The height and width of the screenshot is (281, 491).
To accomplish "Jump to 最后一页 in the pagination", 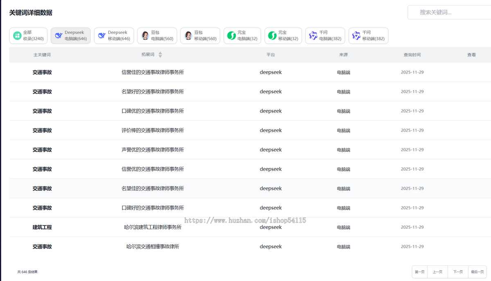I will point(477,272).
